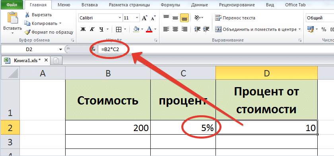Image resolution: width=334 pixels, height=156 pixels.
Task: Expand the underline style arrow
Action: pos(108,29)
